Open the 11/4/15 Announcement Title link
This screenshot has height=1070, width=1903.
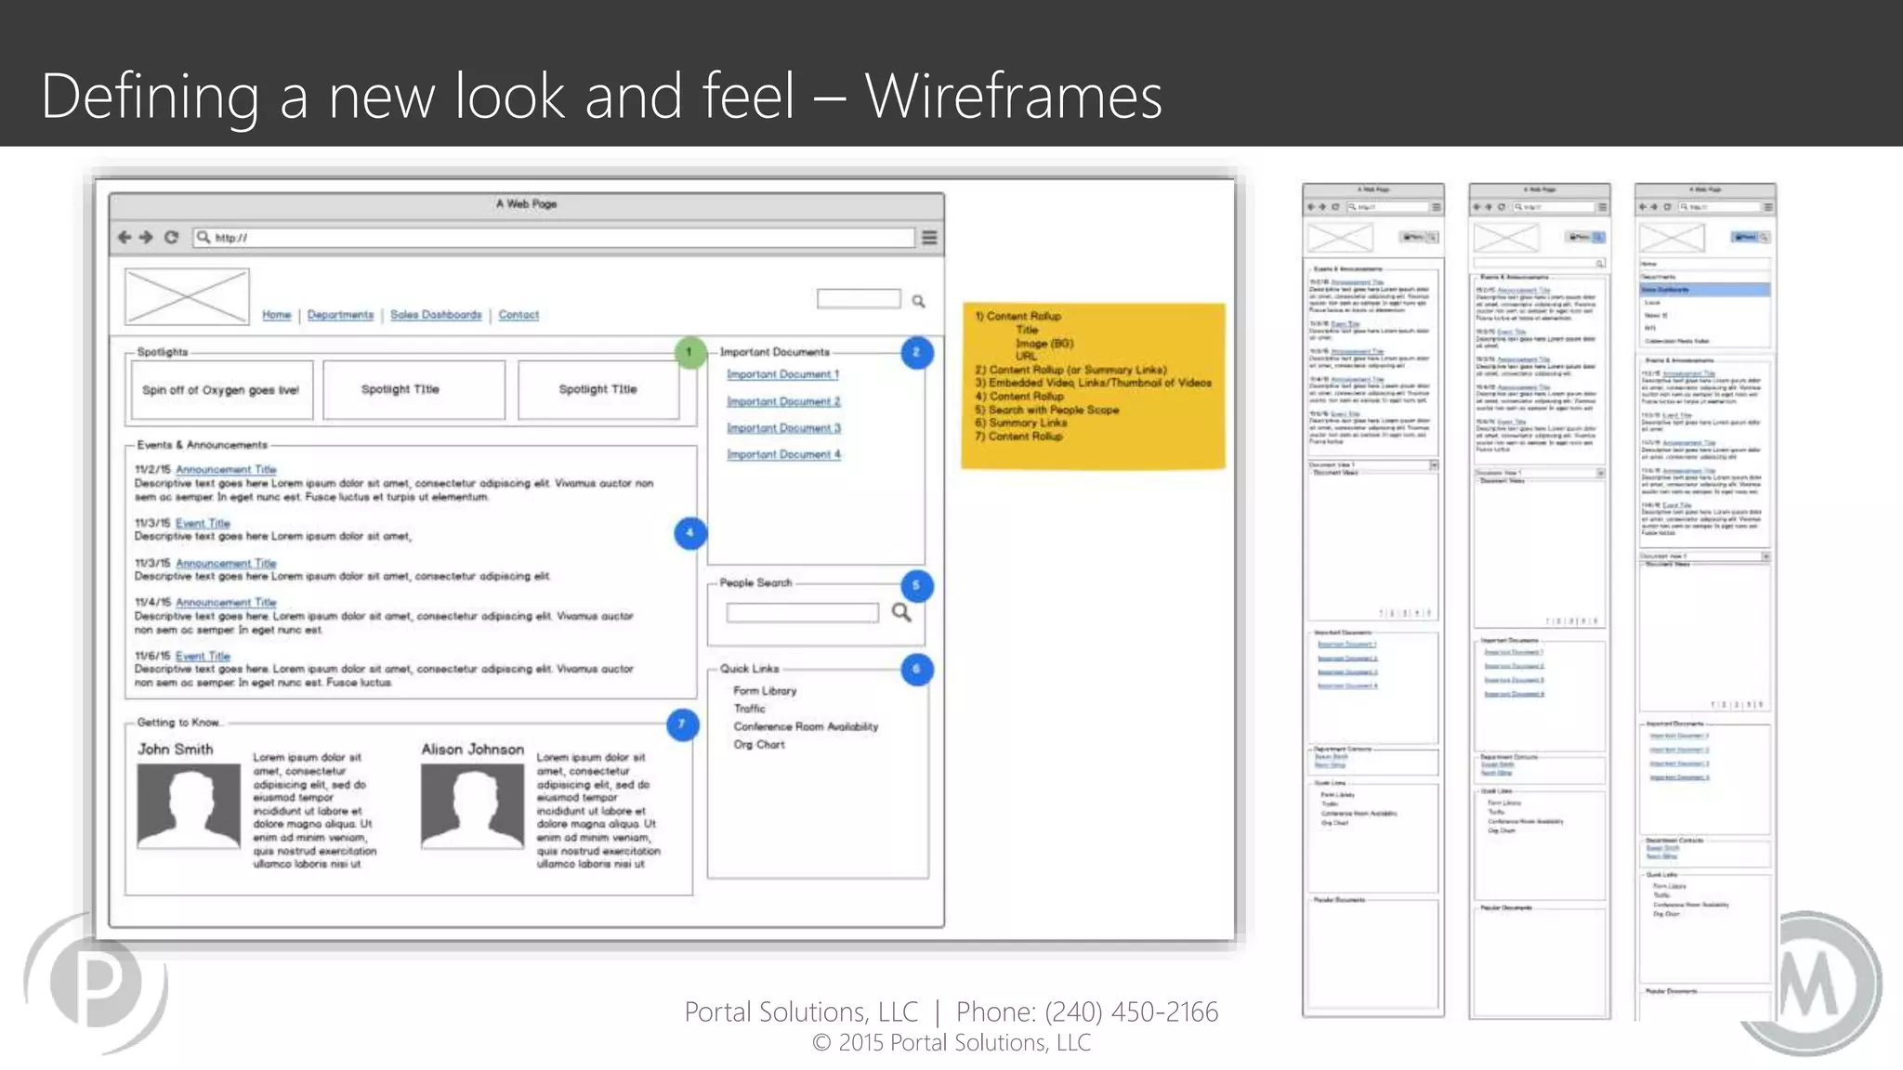click(x=226, y=603)
